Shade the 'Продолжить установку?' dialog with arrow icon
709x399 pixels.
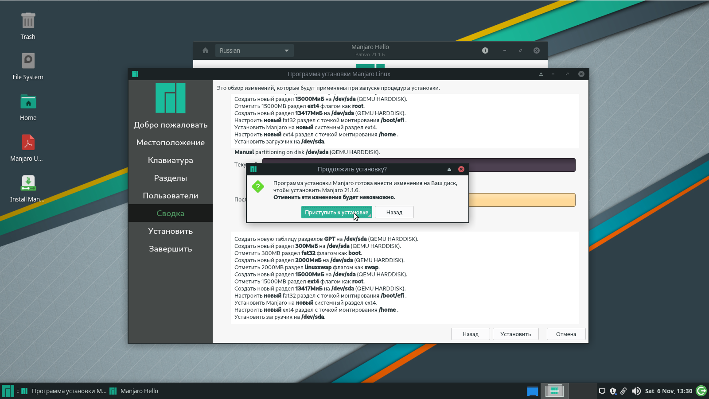pyautogui.click(x=449, y=169)
